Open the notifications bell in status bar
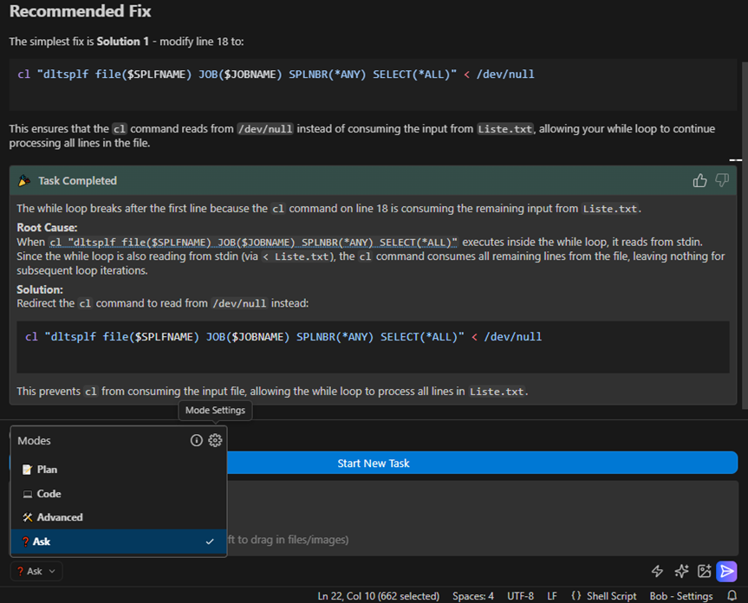Viewport: 748px width, 603px height. click(732, 596)
